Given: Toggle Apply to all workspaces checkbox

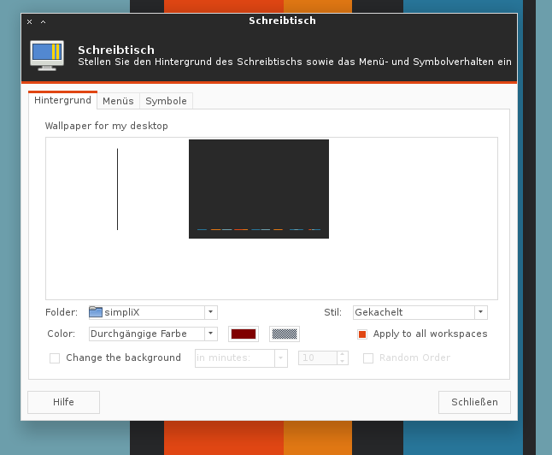Looking at the screenshot, I should (362, 334).
